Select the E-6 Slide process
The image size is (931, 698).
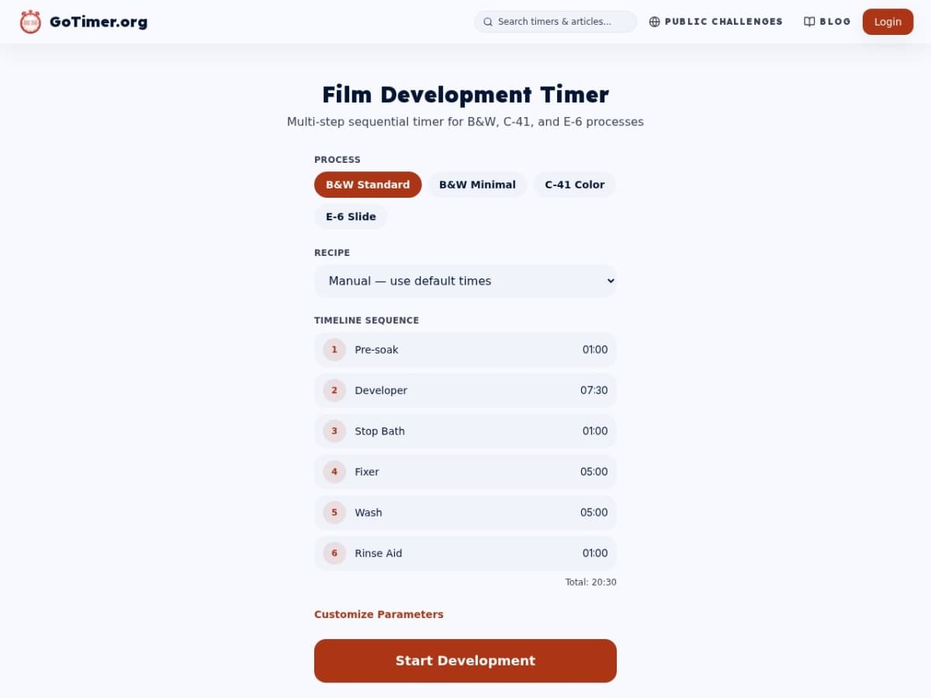(351, 216)
